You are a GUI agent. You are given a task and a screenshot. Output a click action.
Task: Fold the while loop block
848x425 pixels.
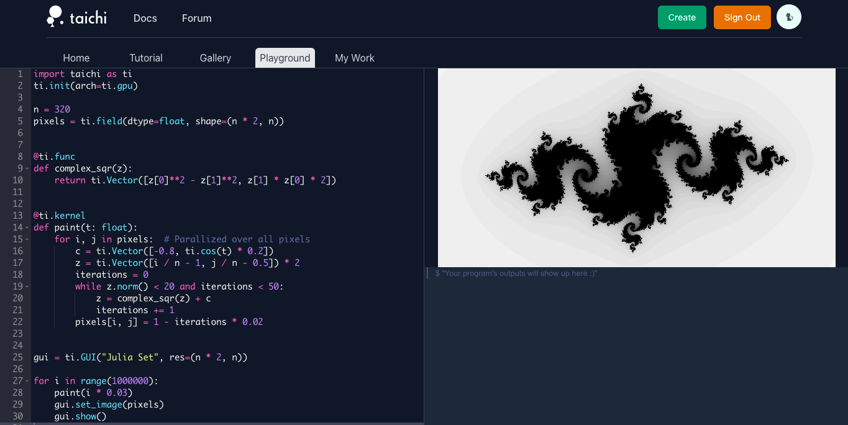(27, 286)
